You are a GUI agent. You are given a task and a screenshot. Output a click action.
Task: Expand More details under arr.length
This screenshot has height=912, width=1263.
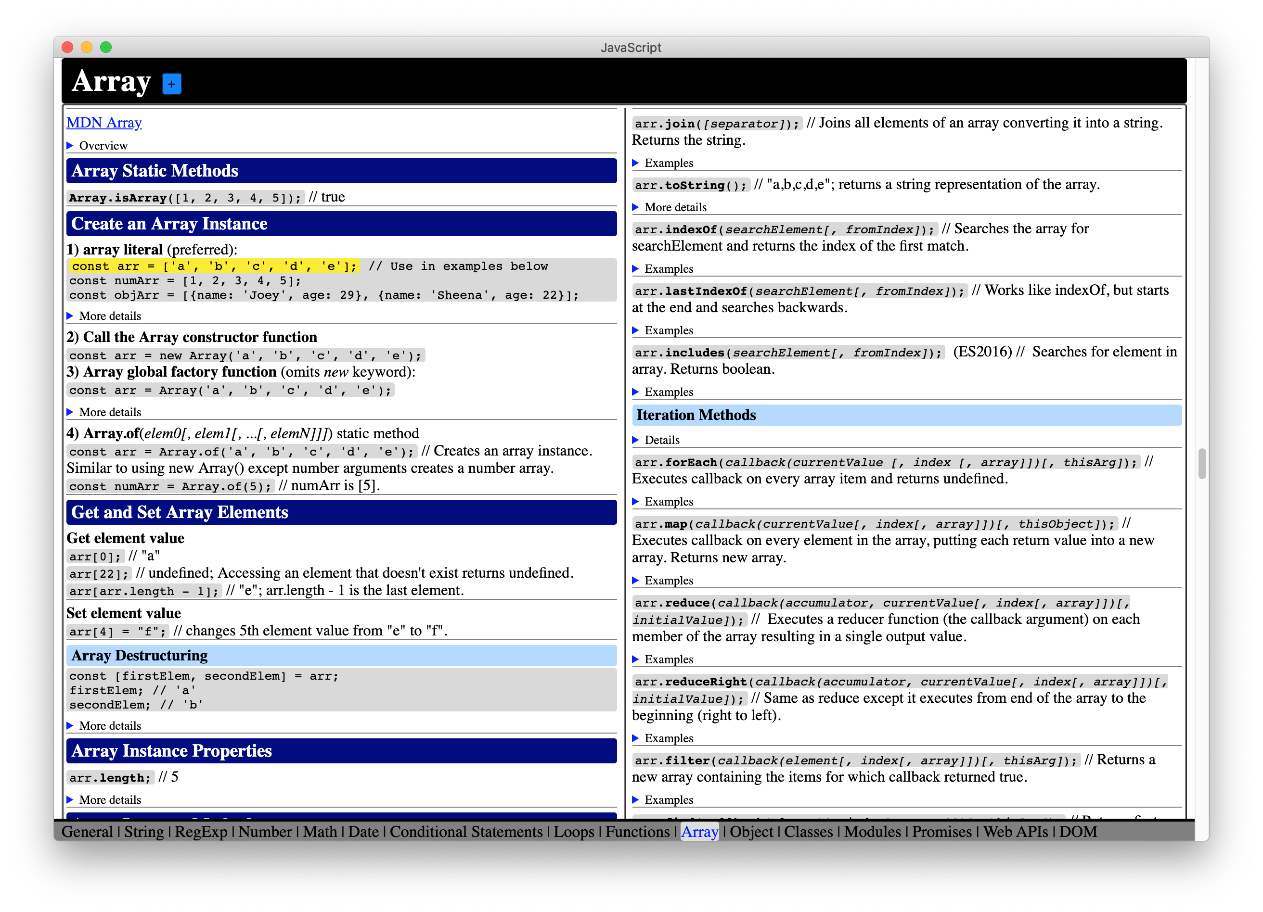point(70,799)
